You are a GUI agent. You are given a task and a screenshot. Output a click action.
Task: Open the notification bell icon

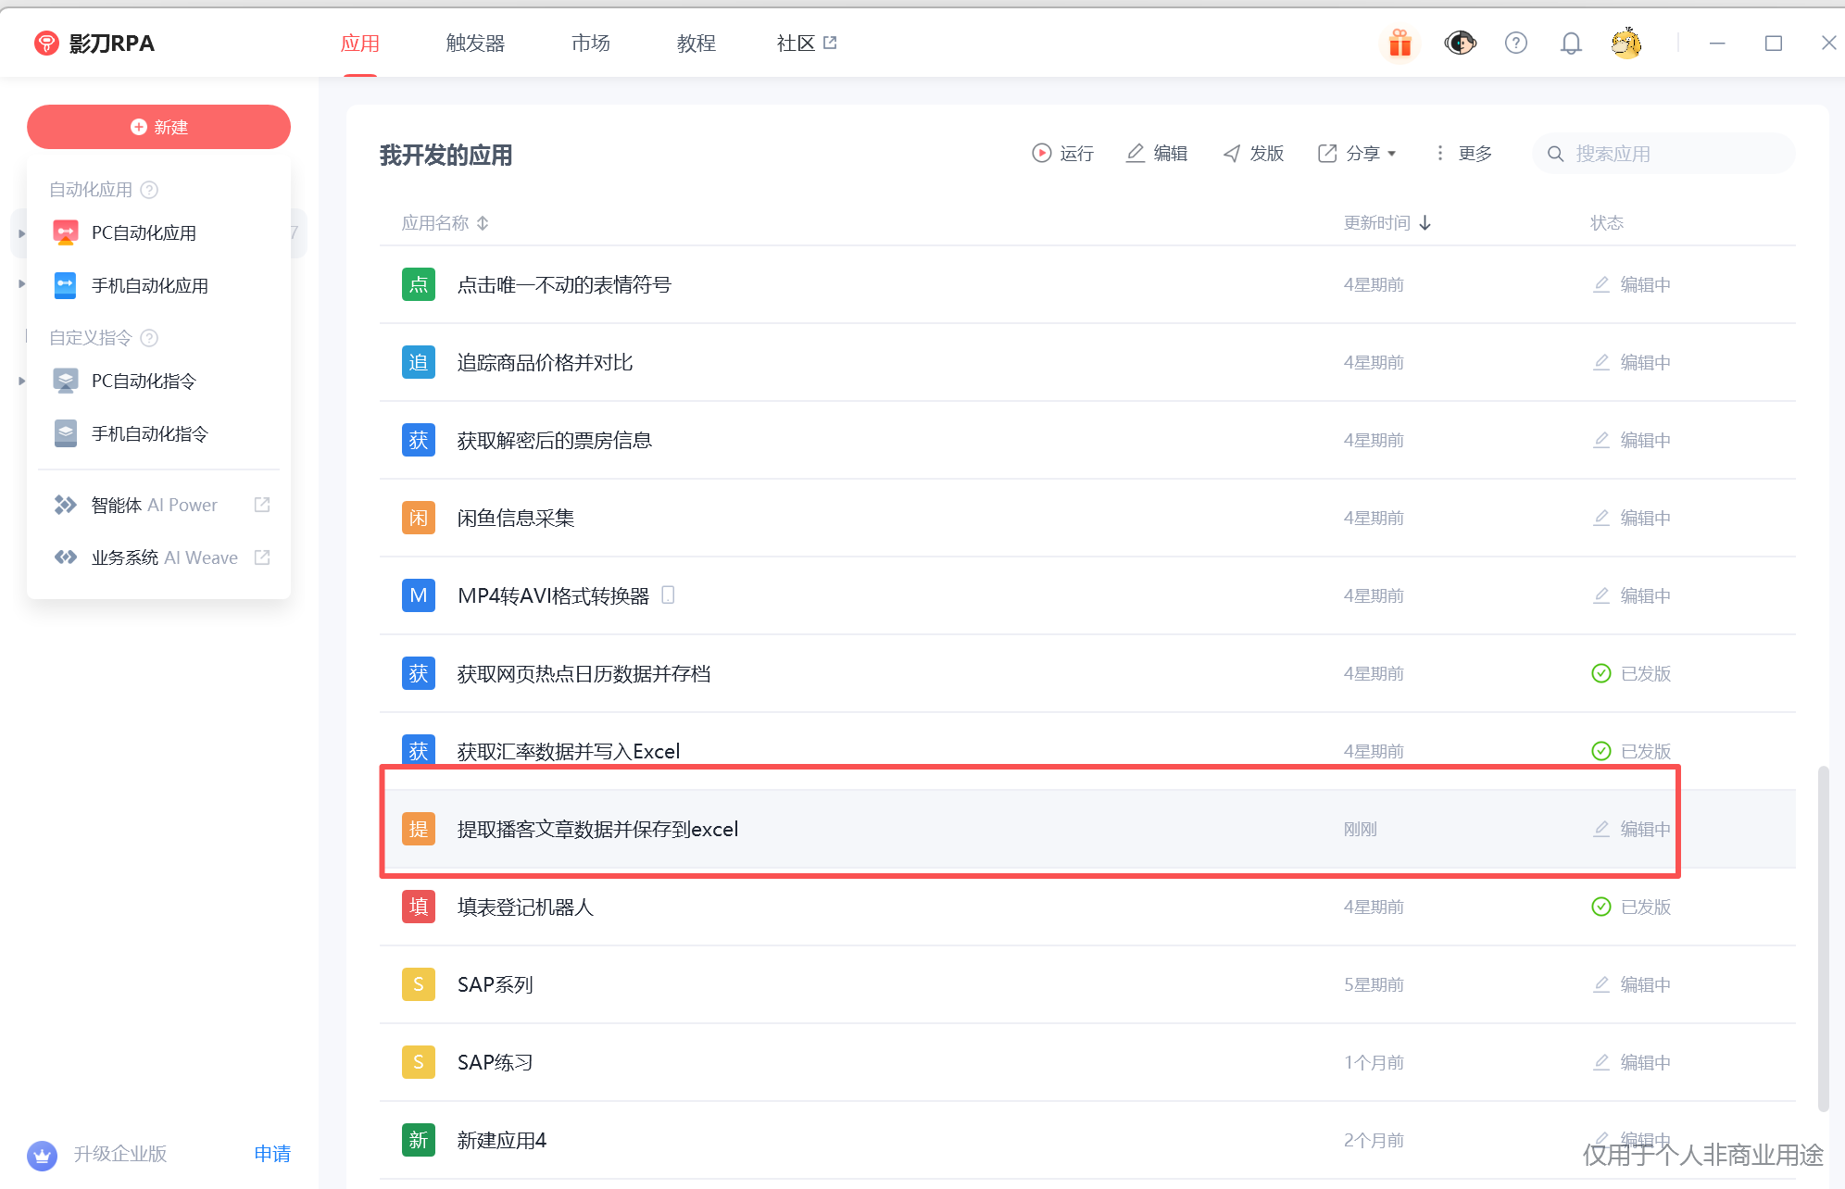click(x=1571, y=43)
